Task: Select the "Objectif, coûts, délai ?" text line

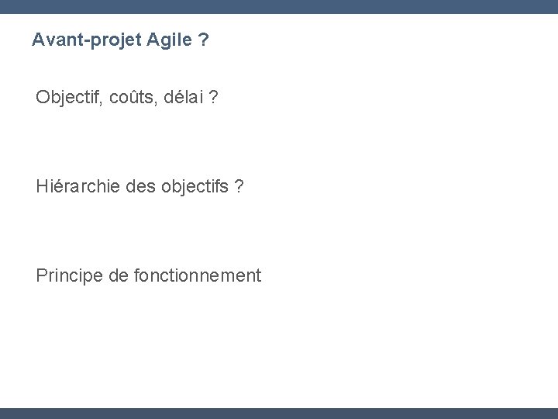Action: [x=126, y=97]
